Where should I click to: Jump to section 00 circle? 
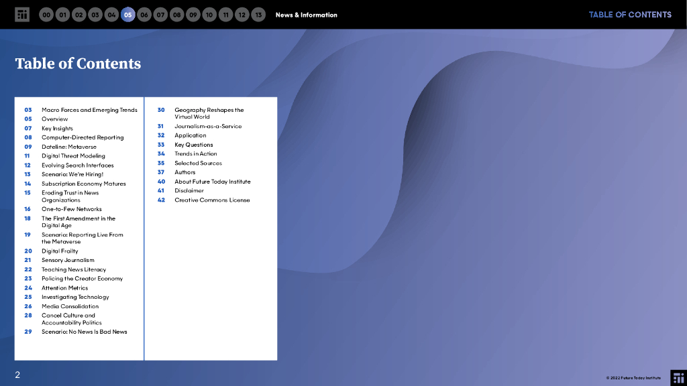pyautogui.click(x=46, y=15)
